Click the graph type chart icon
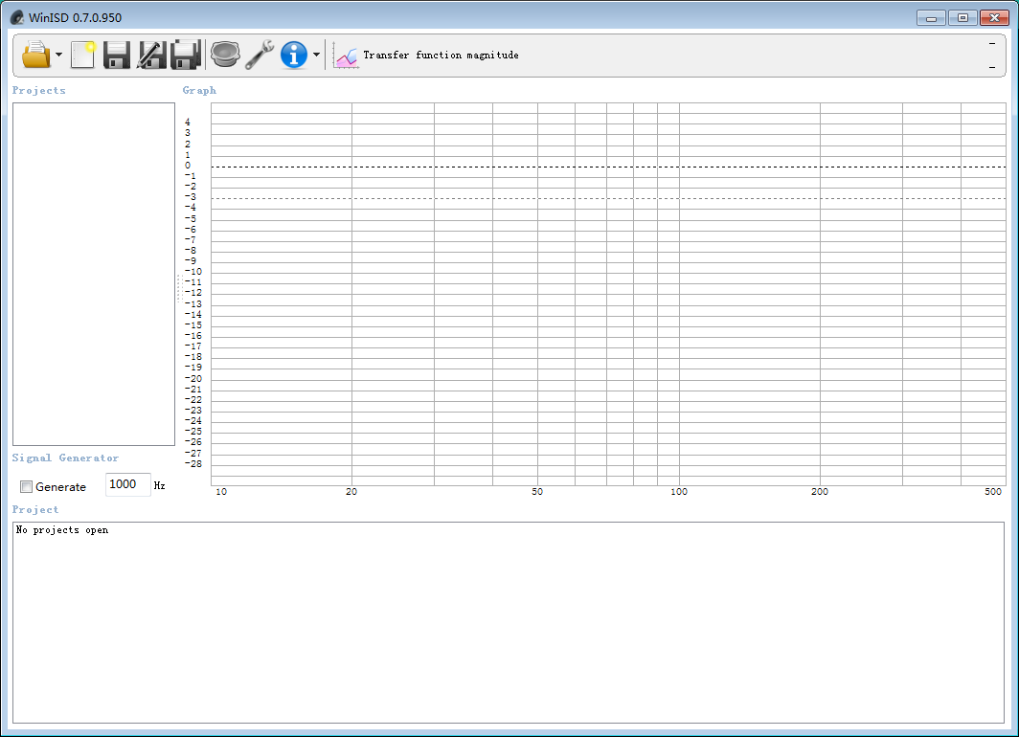 (x=345, y=56)
